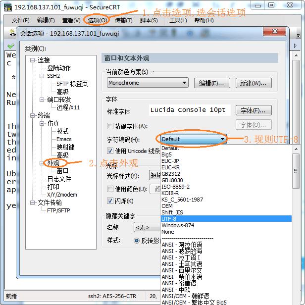The width and height of the screenshot is (305, 305).
Task: Choose OEM from encoding list
Action: tap(226, 206)
